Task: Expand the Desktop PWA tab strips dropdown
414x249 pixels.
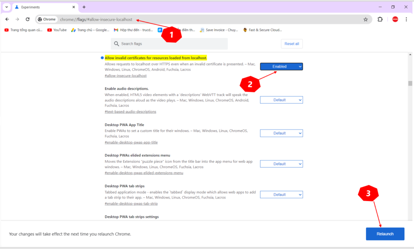Action: (281, 194)
